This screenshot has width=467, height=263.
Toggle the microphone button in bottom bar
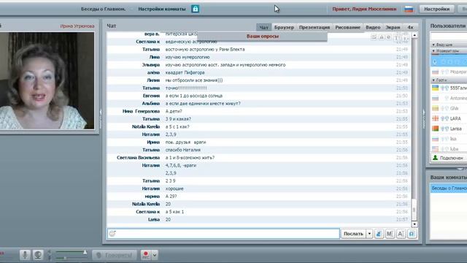(x=25, y=255)
